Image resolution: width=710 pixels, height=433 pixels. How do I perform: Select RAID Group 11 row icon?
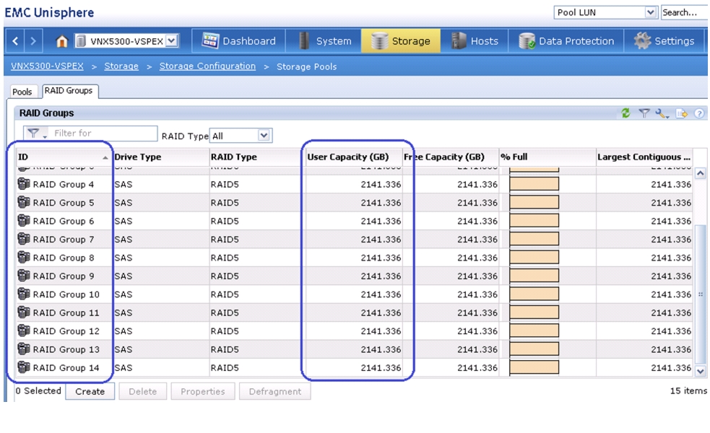(24, 312)
